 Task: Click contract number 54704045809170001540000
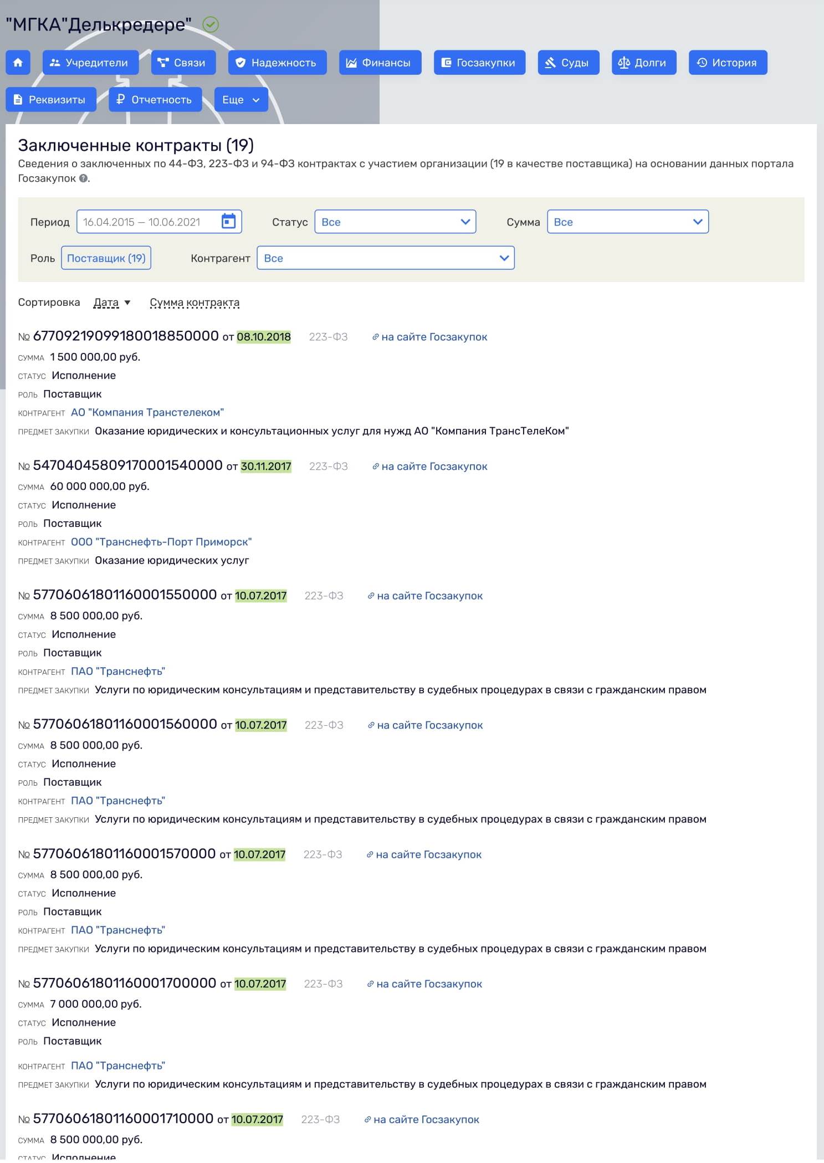(128, 465)
